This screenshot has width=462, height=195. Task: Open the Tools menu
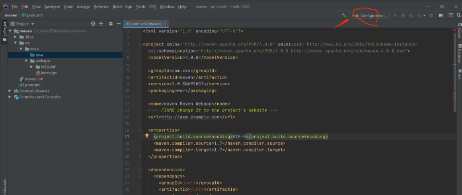coord(140,7)
